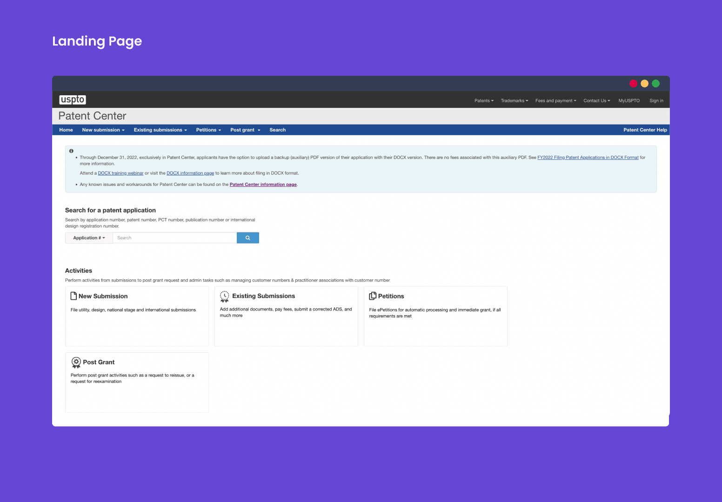
Task: Open the Patents dropdown in top bar
Action: 484,101
